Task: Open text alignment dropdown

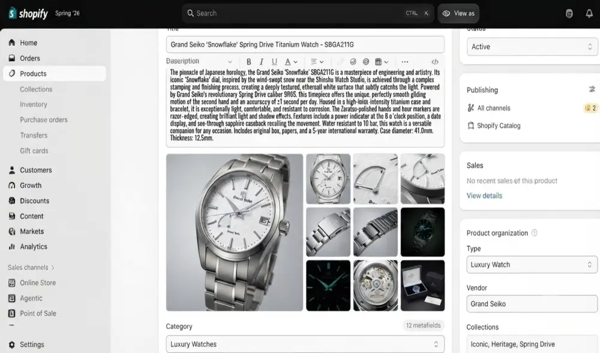Action: (x=317, y=62)
